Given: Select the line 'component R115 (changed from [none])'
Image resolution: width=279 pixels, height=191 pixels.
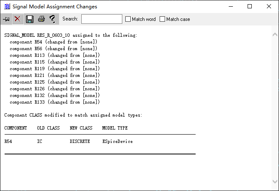Looking at the screenshot, I should click(x=54, y=62).
